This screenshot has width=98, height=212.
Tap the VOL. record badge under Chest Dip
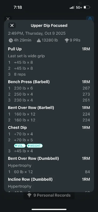[x=20, y=146]
